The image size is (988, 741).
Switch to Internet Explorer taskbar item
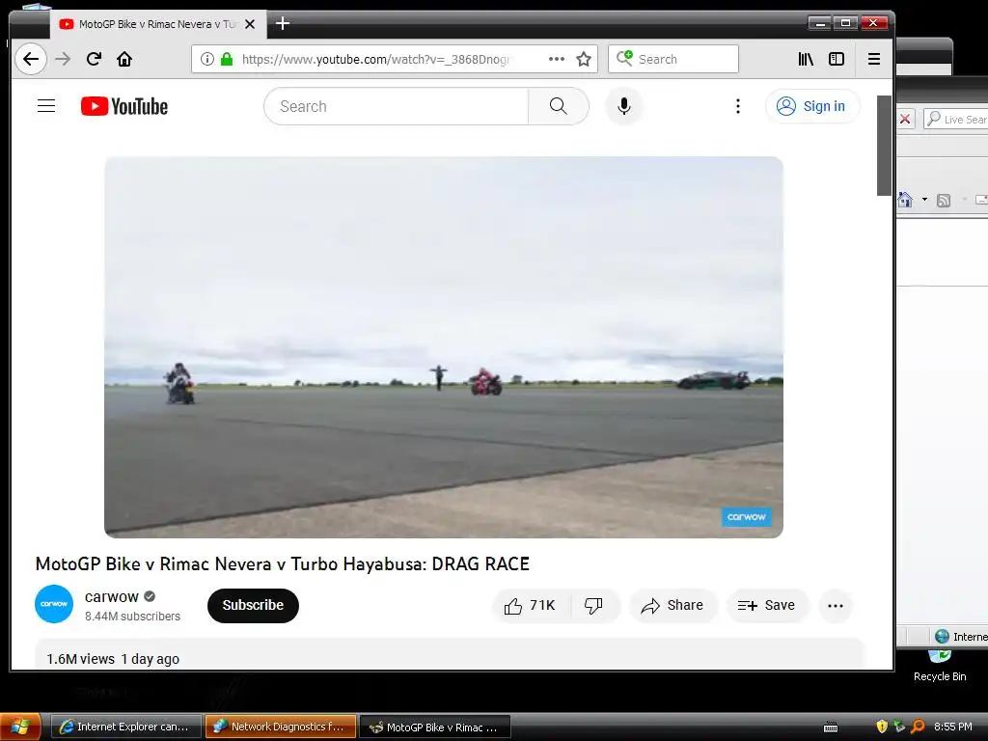pyautogui.click(x=125, y=727)
